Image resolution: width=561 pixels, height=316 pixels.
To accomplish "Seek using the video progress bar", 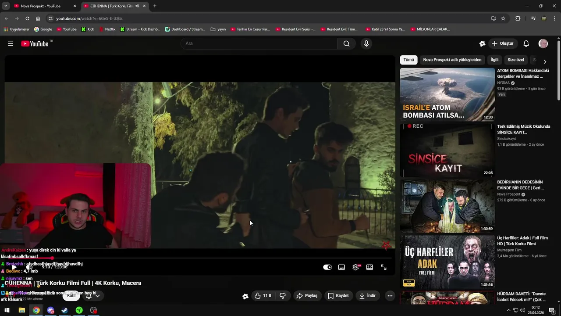I will tap(200, 258).
